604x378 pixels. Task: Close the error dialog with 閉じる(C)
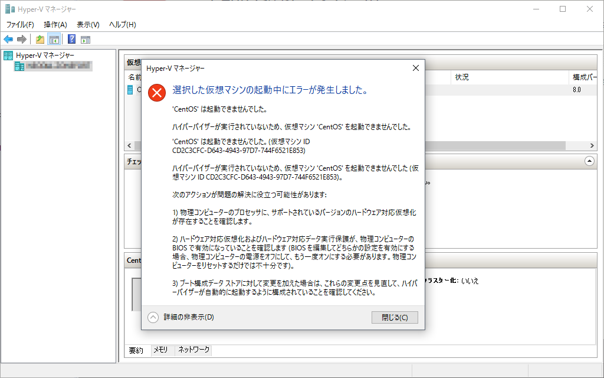(395, 317)
